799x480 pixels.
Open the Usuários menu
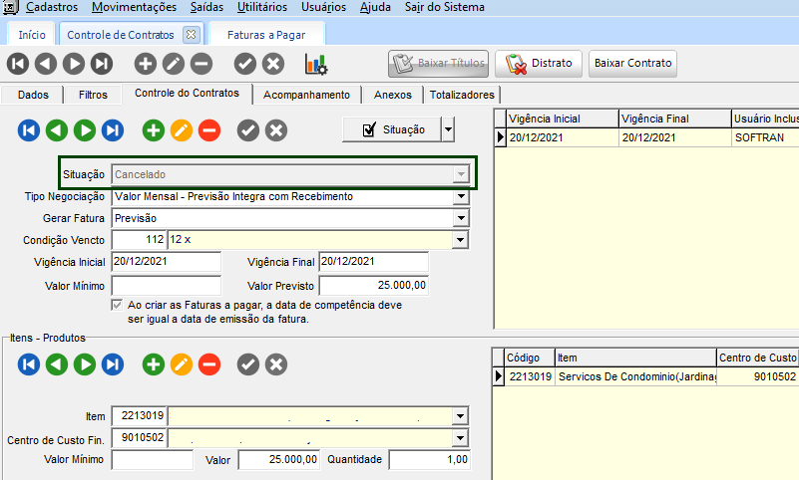(x=323, y=7)
